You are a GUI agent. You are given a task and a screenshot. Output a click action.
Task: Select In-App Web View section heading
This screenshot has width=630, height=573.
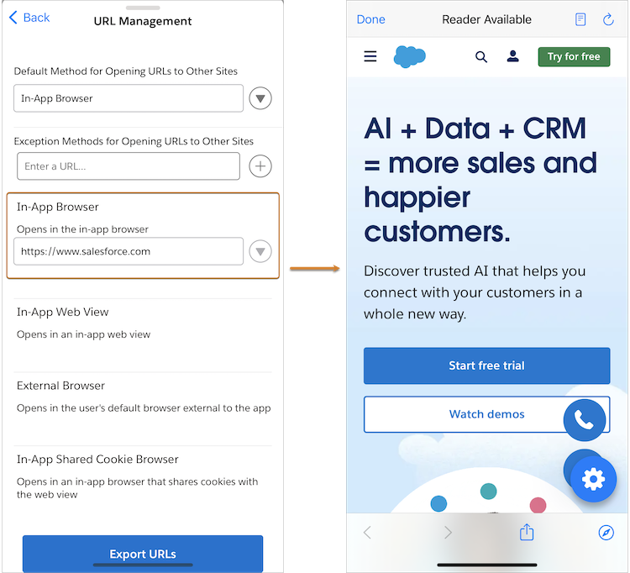click(63, 312)
